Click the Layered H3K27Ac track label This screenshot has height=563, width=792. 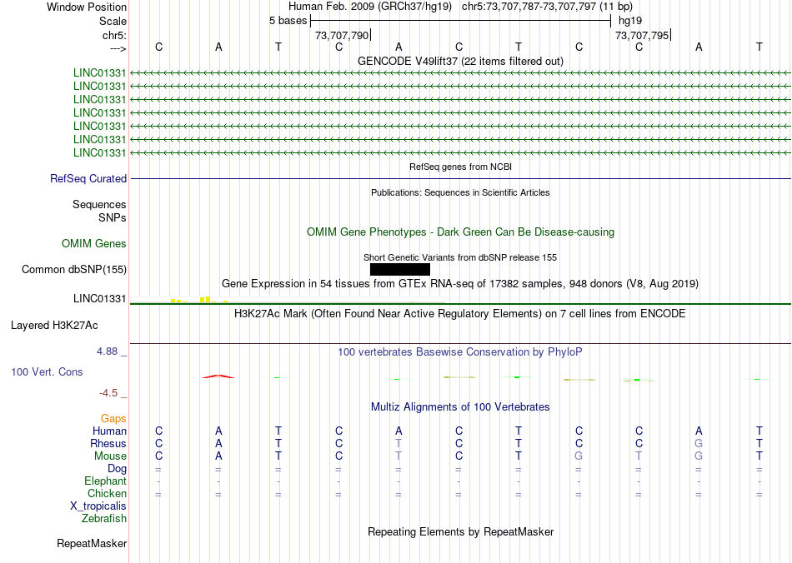pyautogui.click(x=54, y=326)
